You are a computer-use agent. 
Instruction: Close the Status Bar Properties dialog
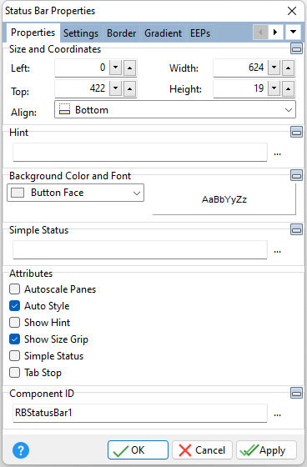pos(292,11)
